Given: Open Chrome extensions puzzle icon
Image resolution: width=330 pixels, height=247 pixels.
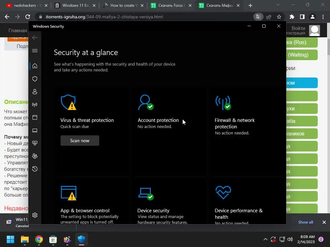Looking at the screenshot, I should click(292, 17).
